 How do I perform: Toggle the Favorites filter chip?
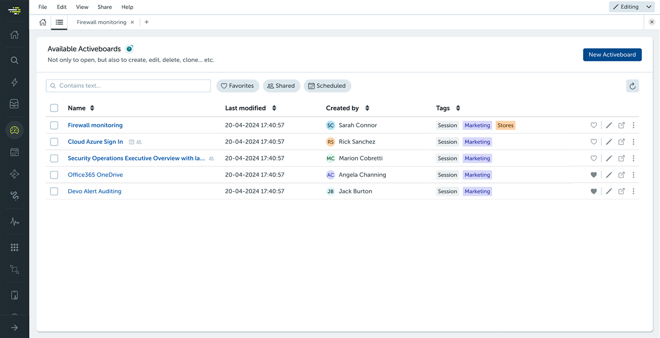[x=238, y=85]
